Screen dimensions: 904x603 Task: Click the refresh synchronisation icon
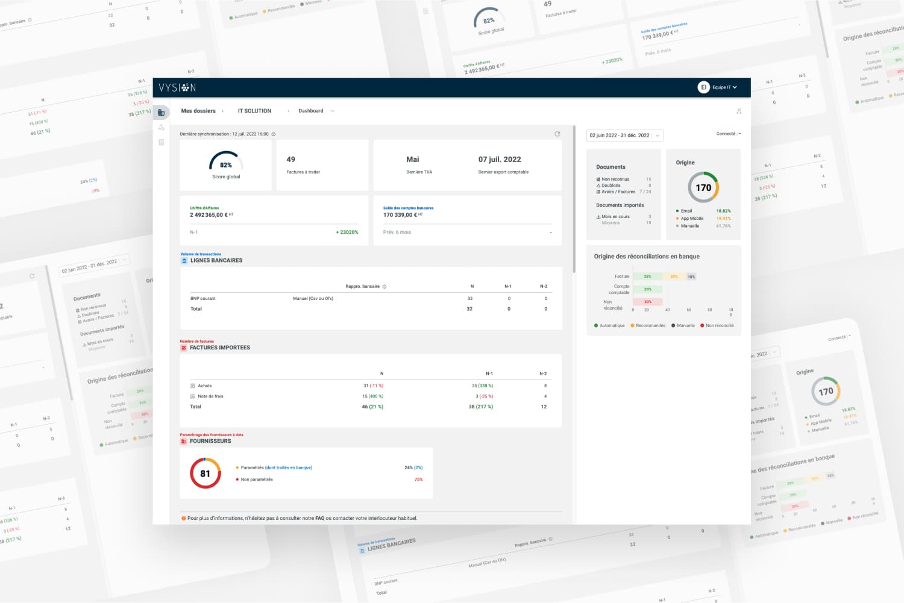click(557, 134)
